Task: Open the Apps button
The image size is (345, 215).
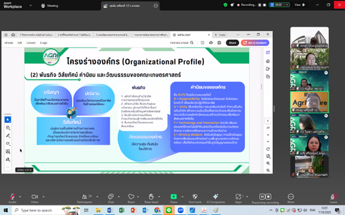Action: click(x=238, y=198)
